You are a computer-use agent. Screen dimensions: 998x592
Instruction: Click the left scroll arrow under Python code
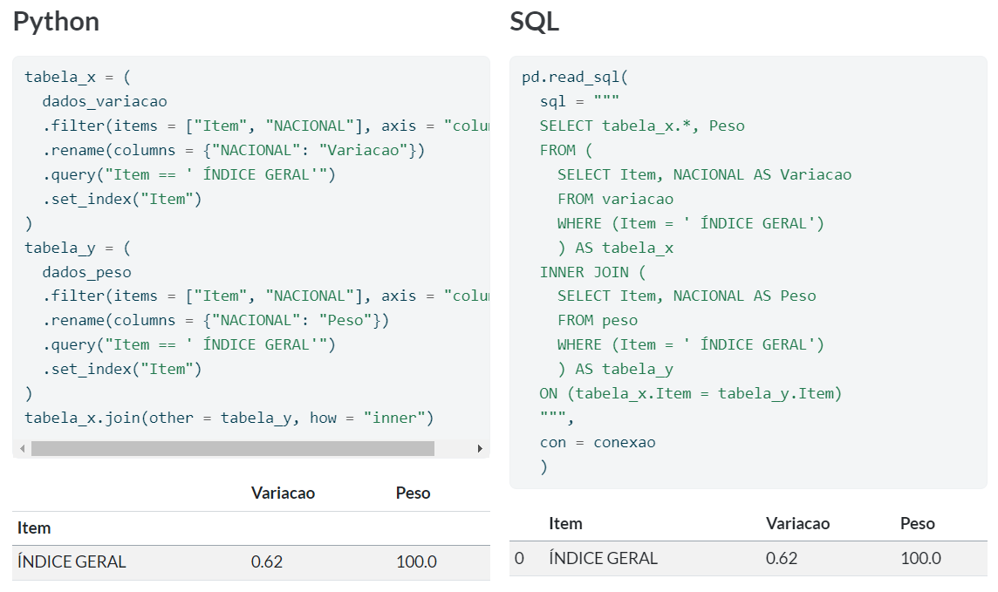click(19, 446)
